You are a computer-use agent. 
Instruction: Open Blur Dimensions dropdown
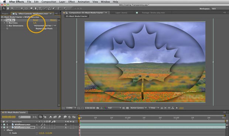pos(45,26)
